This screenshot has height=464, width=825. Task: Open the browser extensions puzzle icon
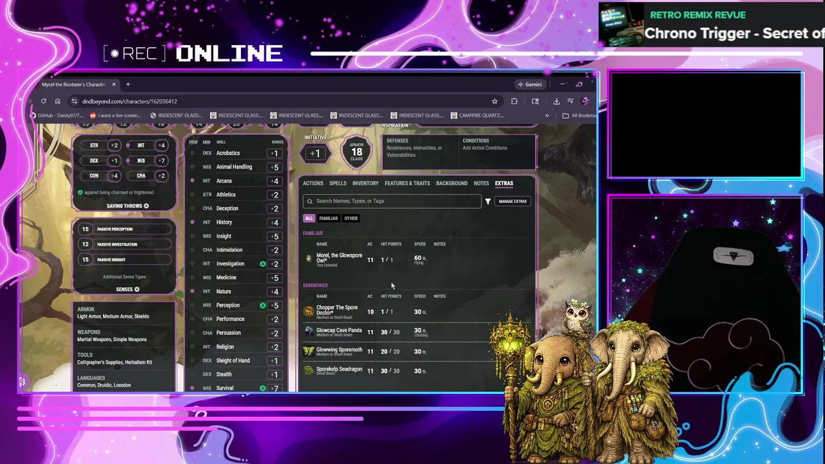(x=514, y=101)
